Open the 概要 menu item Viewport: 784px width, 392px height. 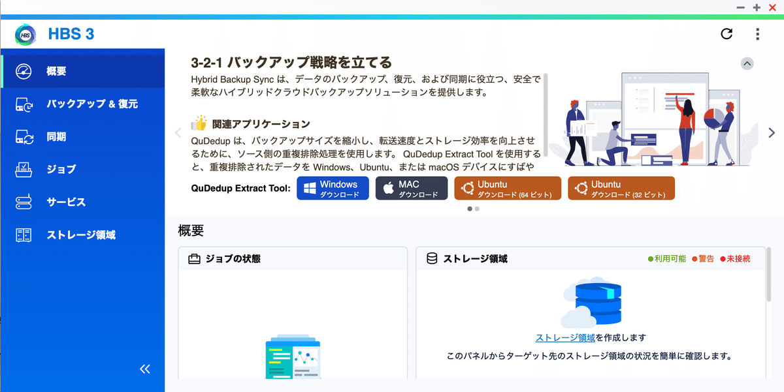point(83,71)
